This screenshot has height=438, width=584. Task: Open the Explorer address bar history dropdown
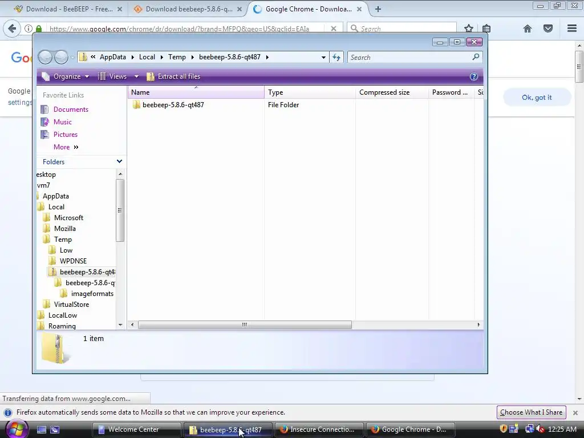pos(323,58)
